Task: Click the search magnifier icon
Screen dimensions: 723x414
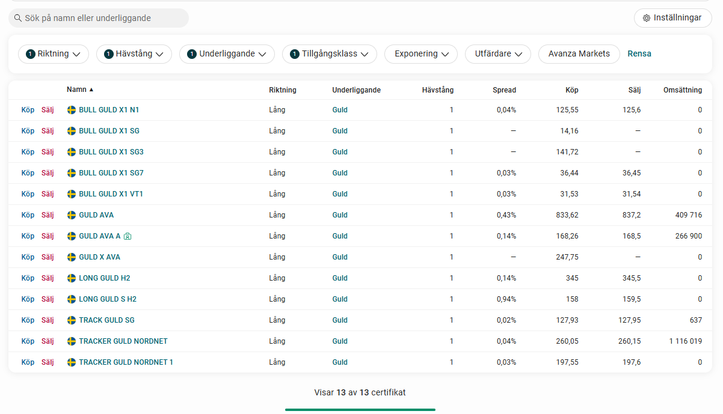Action: coord(18,18)
